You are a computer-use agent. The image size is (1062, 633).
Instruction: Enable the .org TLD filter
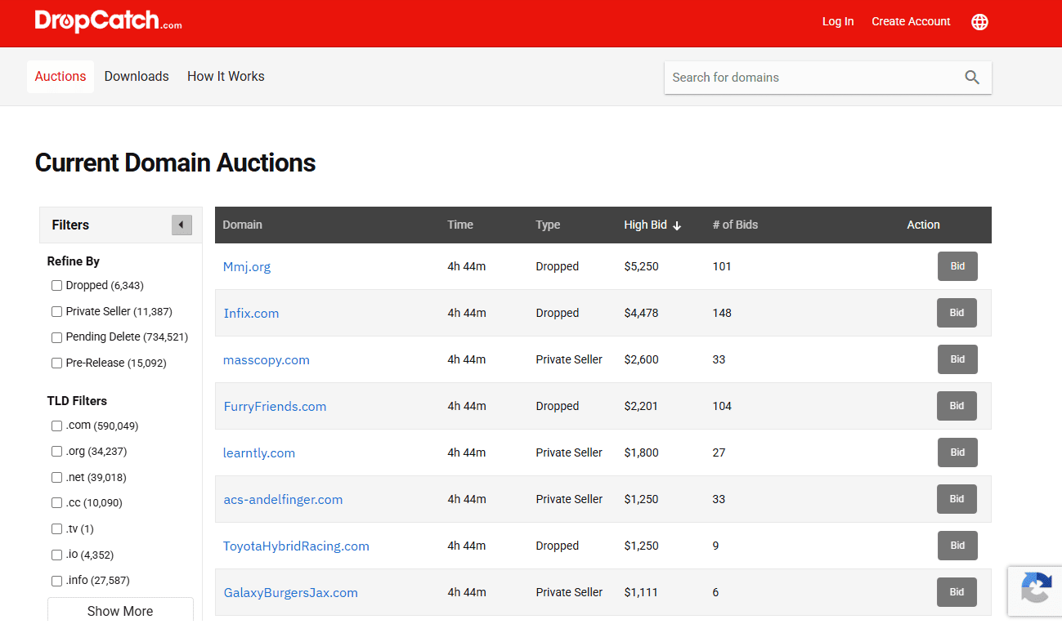56,451
